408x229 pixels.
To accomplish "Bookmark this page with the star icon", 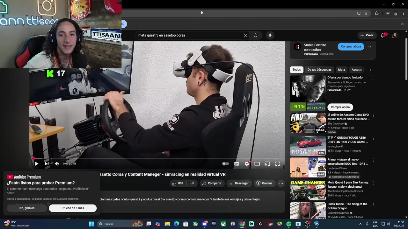I will click(366, 13).
